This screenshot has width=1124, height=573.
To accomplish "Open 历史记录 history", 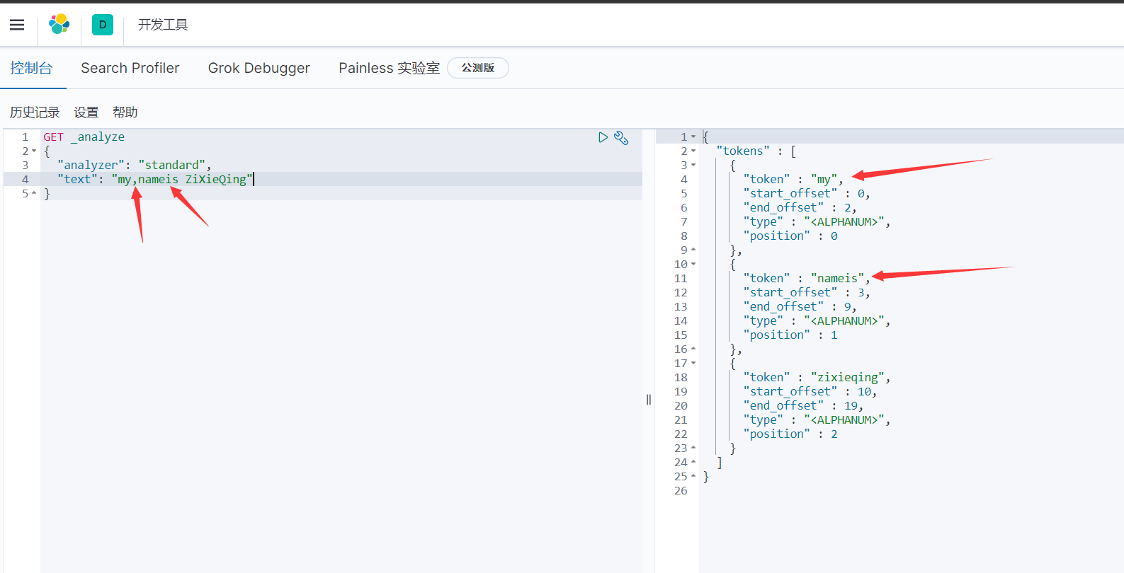I will pyautogui.click(x=35, y=112).
